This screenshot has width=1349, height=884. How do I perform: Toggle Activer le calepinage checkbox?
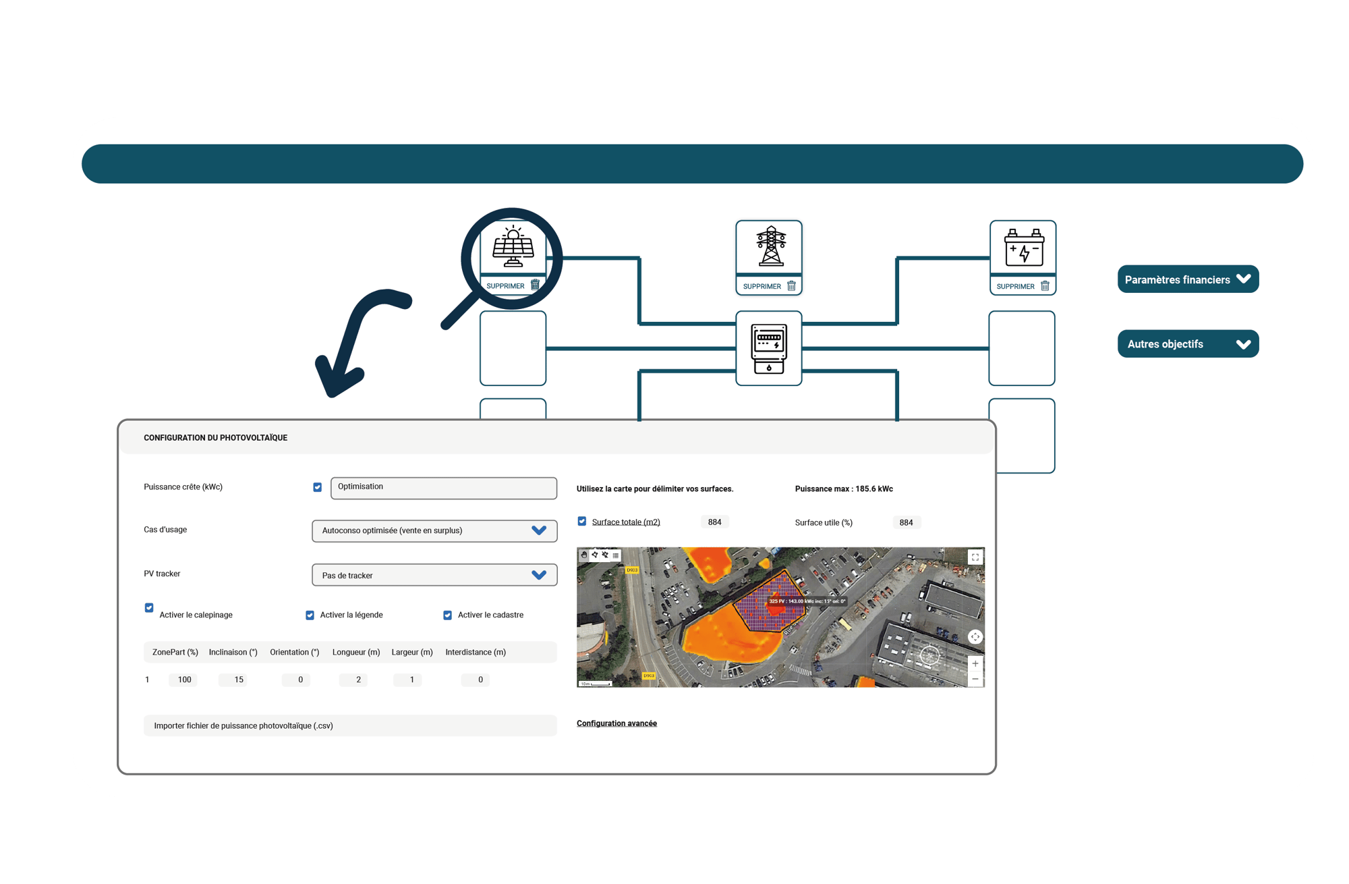point(149,607)
